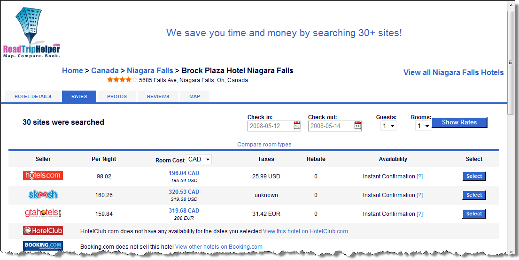
Task: Click the check-in date field
Action: pyautogui.click(x=270, y=126)
